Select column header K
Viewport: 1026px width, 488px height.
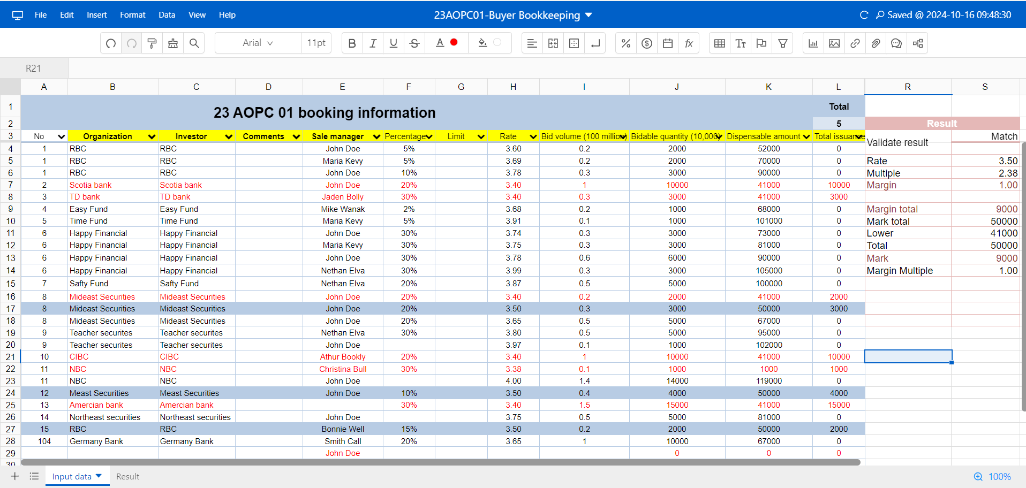(x=768, y=87)
